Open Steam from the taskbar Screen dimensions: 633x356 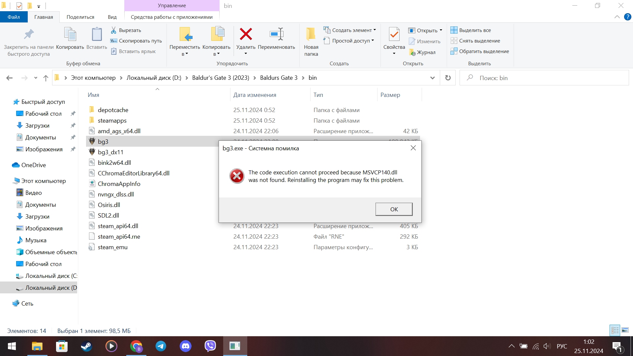tap(86, 346)
